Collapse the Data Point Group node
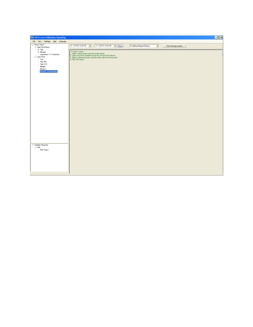This screenshot has height=327, width=253. [x=36, y=47]
